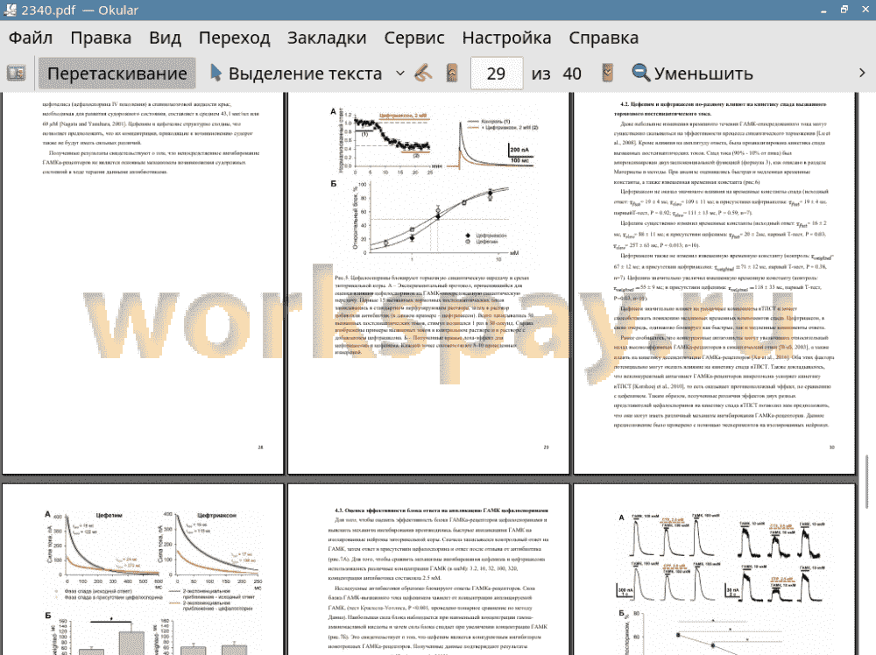Select the Выделение текста tool
This screenshot has height=655, width=876.
click(x=295, y=74)
